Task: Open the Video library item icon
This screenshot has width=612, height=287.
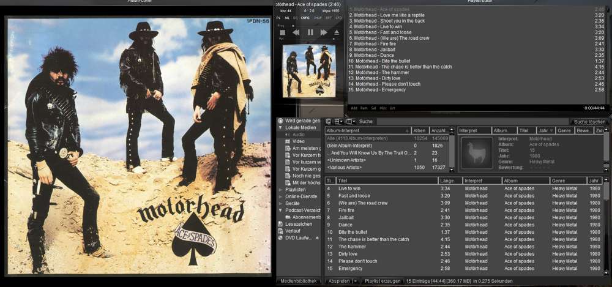Action: (x=288, y=141)
